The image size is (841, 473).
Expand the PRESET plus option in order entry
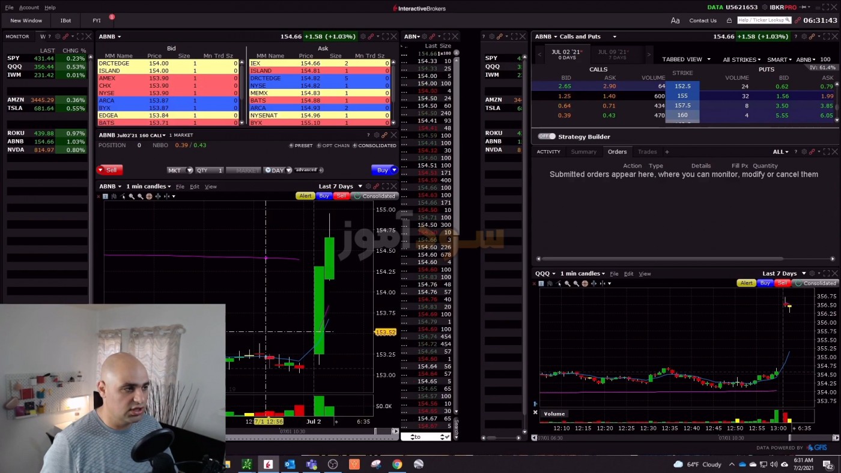[x=301, y=145]
